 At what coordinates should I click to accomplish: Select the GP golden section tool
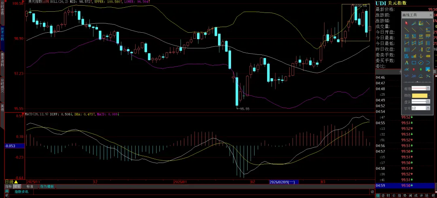(421, 36)
